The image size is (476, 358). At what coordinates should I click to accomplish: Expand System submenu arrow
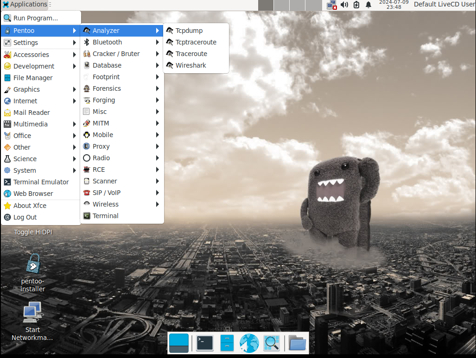tap(74, 170)
